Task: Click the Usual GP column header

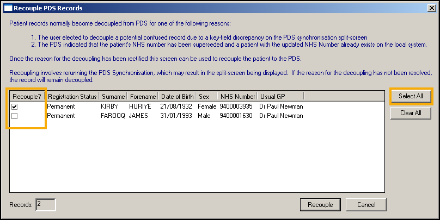Action: 280,96
